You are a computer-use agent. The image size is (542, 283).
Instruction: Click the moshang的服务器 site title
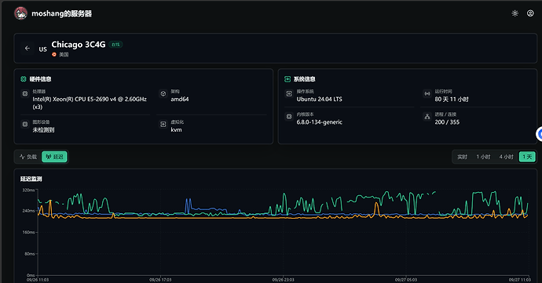pyautogui.click(x=61, y=14)
